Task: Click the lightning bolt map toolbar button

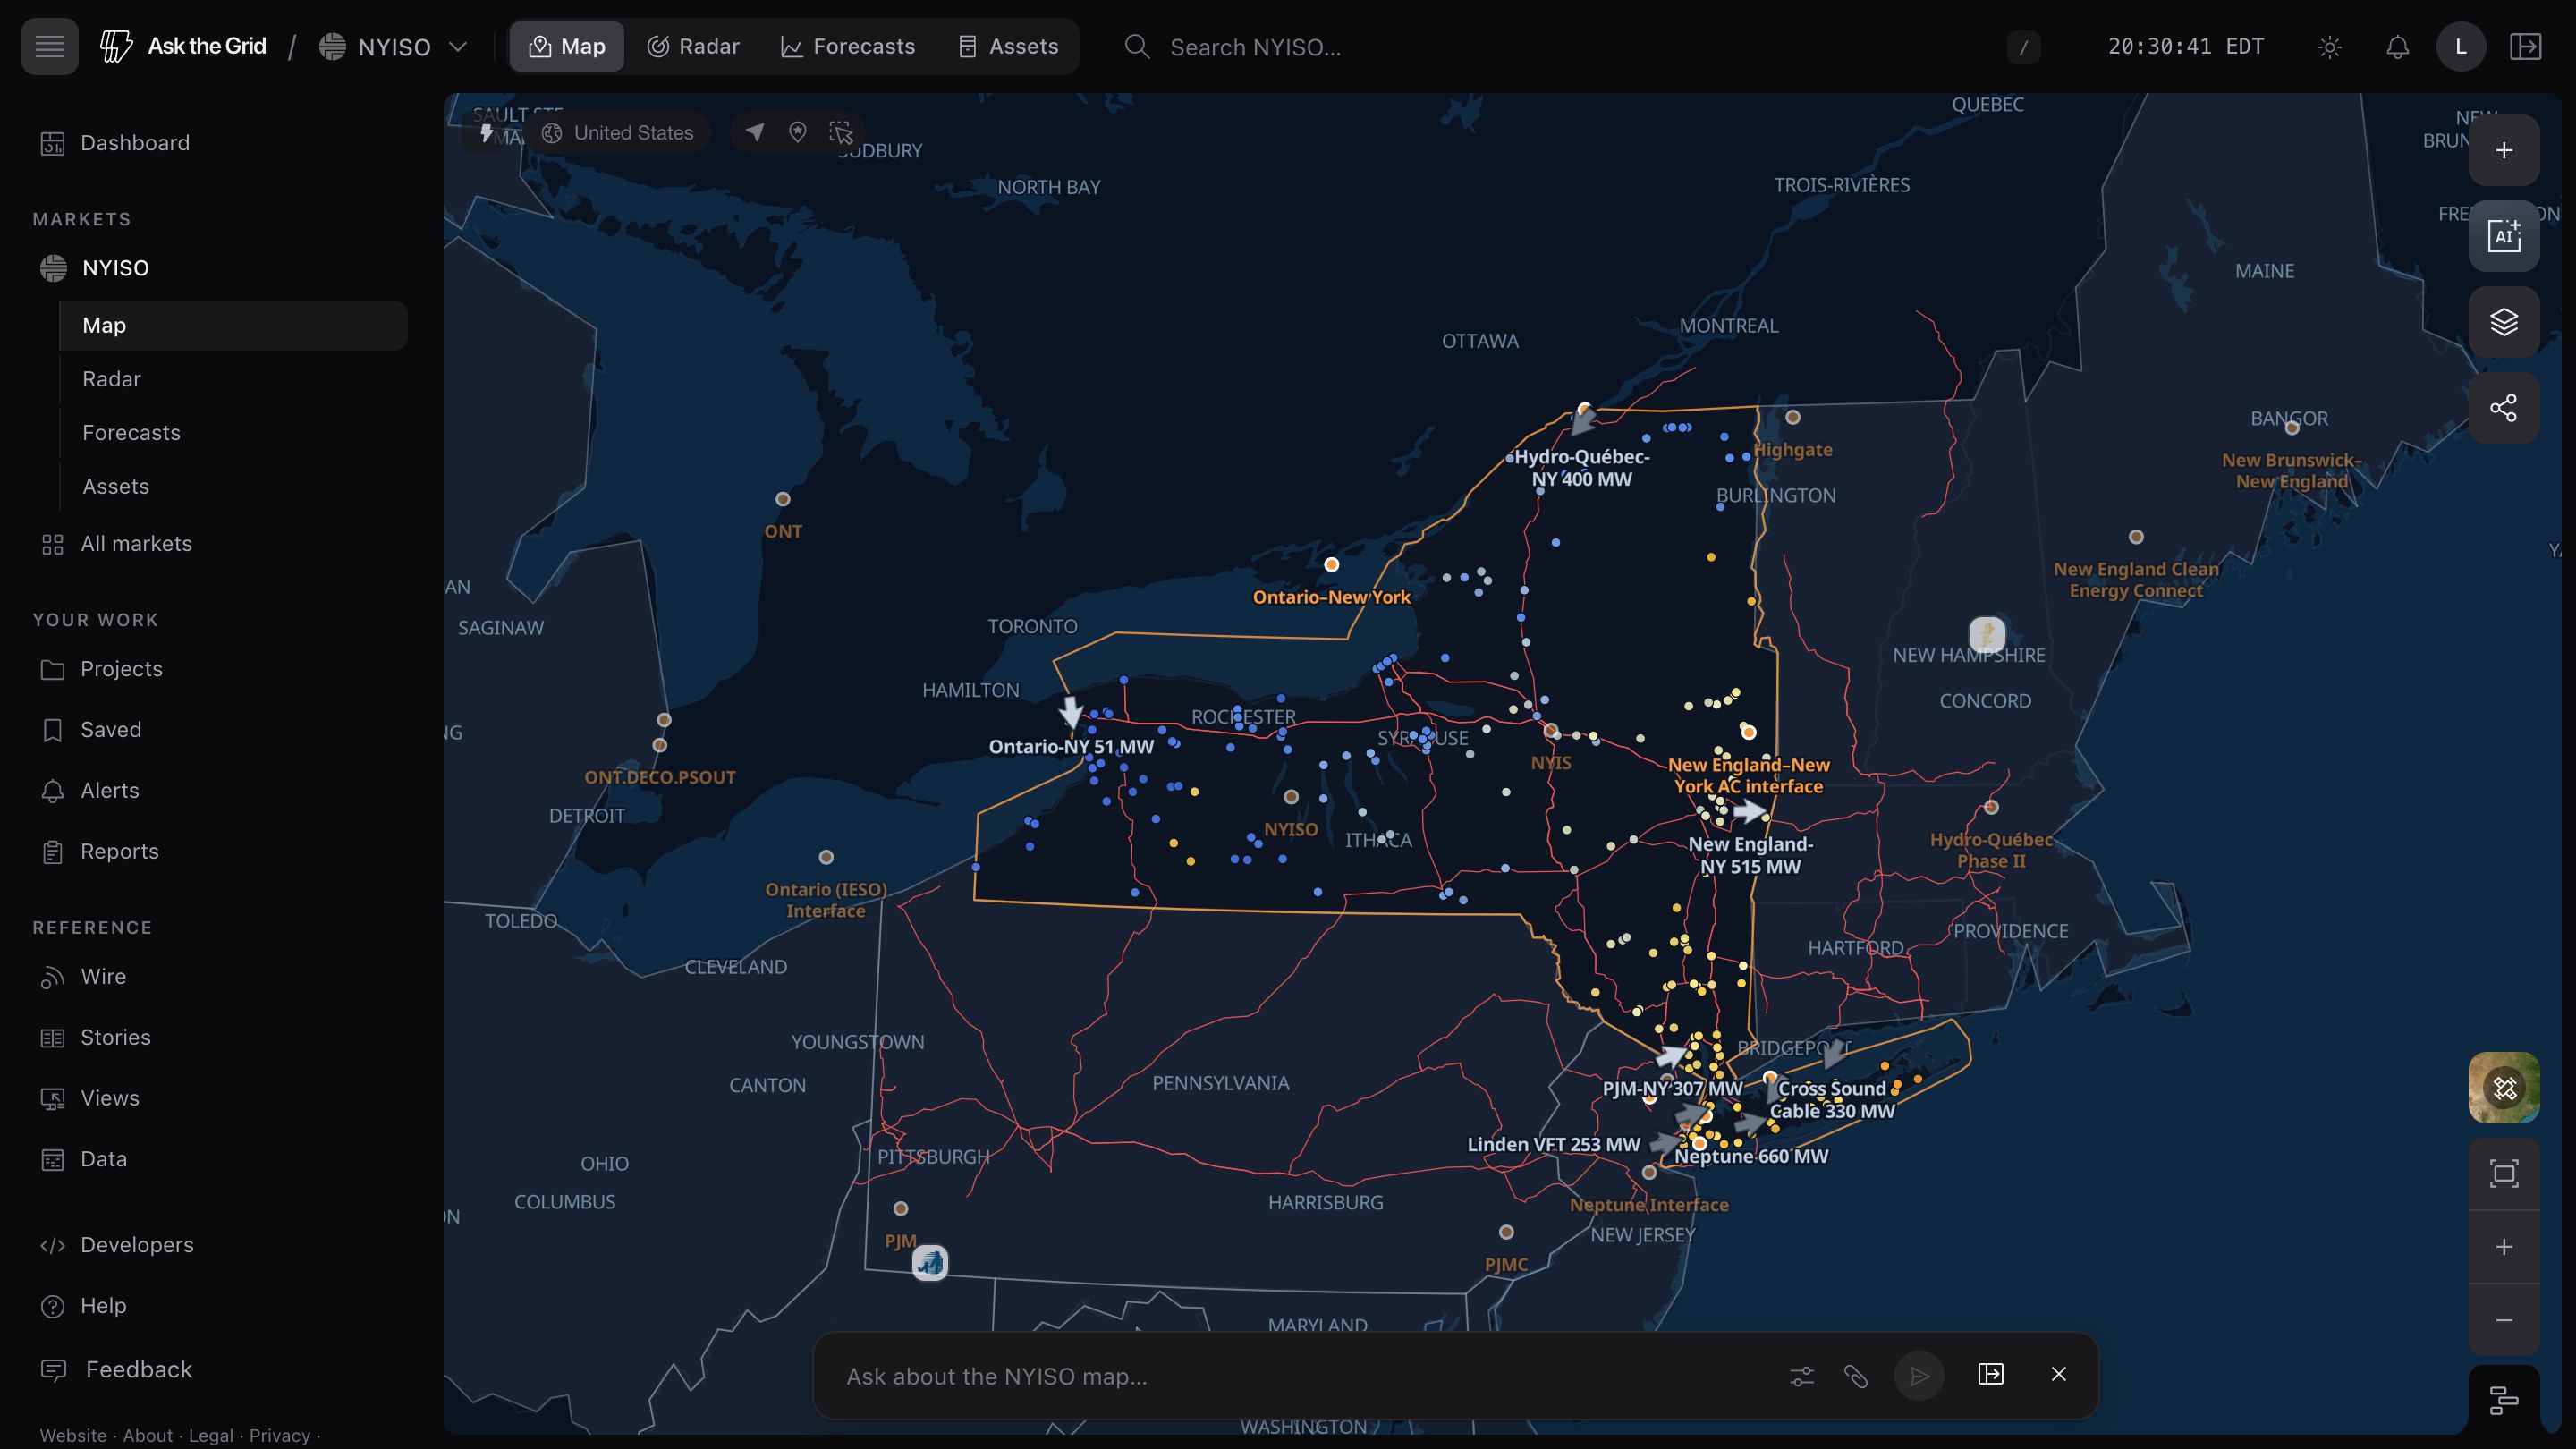Action: point(487,133)
